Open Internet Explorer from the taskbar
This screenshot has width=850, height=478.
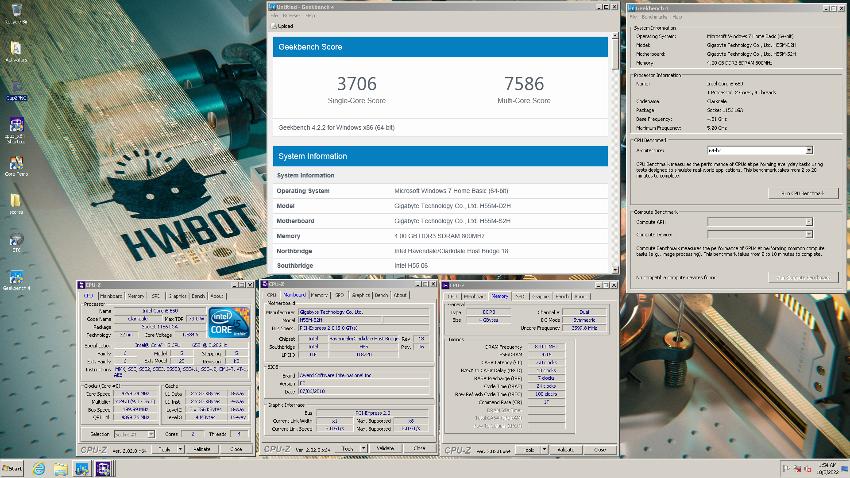point(39,469)
